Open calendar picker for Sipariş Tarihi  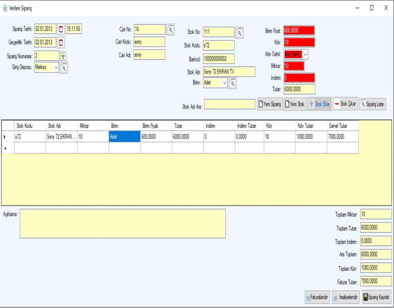tap(61, 29)
